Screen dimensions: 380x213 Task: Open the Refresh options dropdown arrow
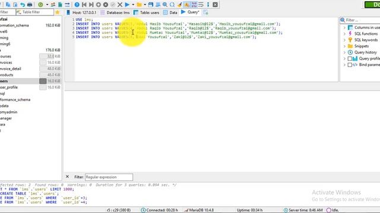47,5
